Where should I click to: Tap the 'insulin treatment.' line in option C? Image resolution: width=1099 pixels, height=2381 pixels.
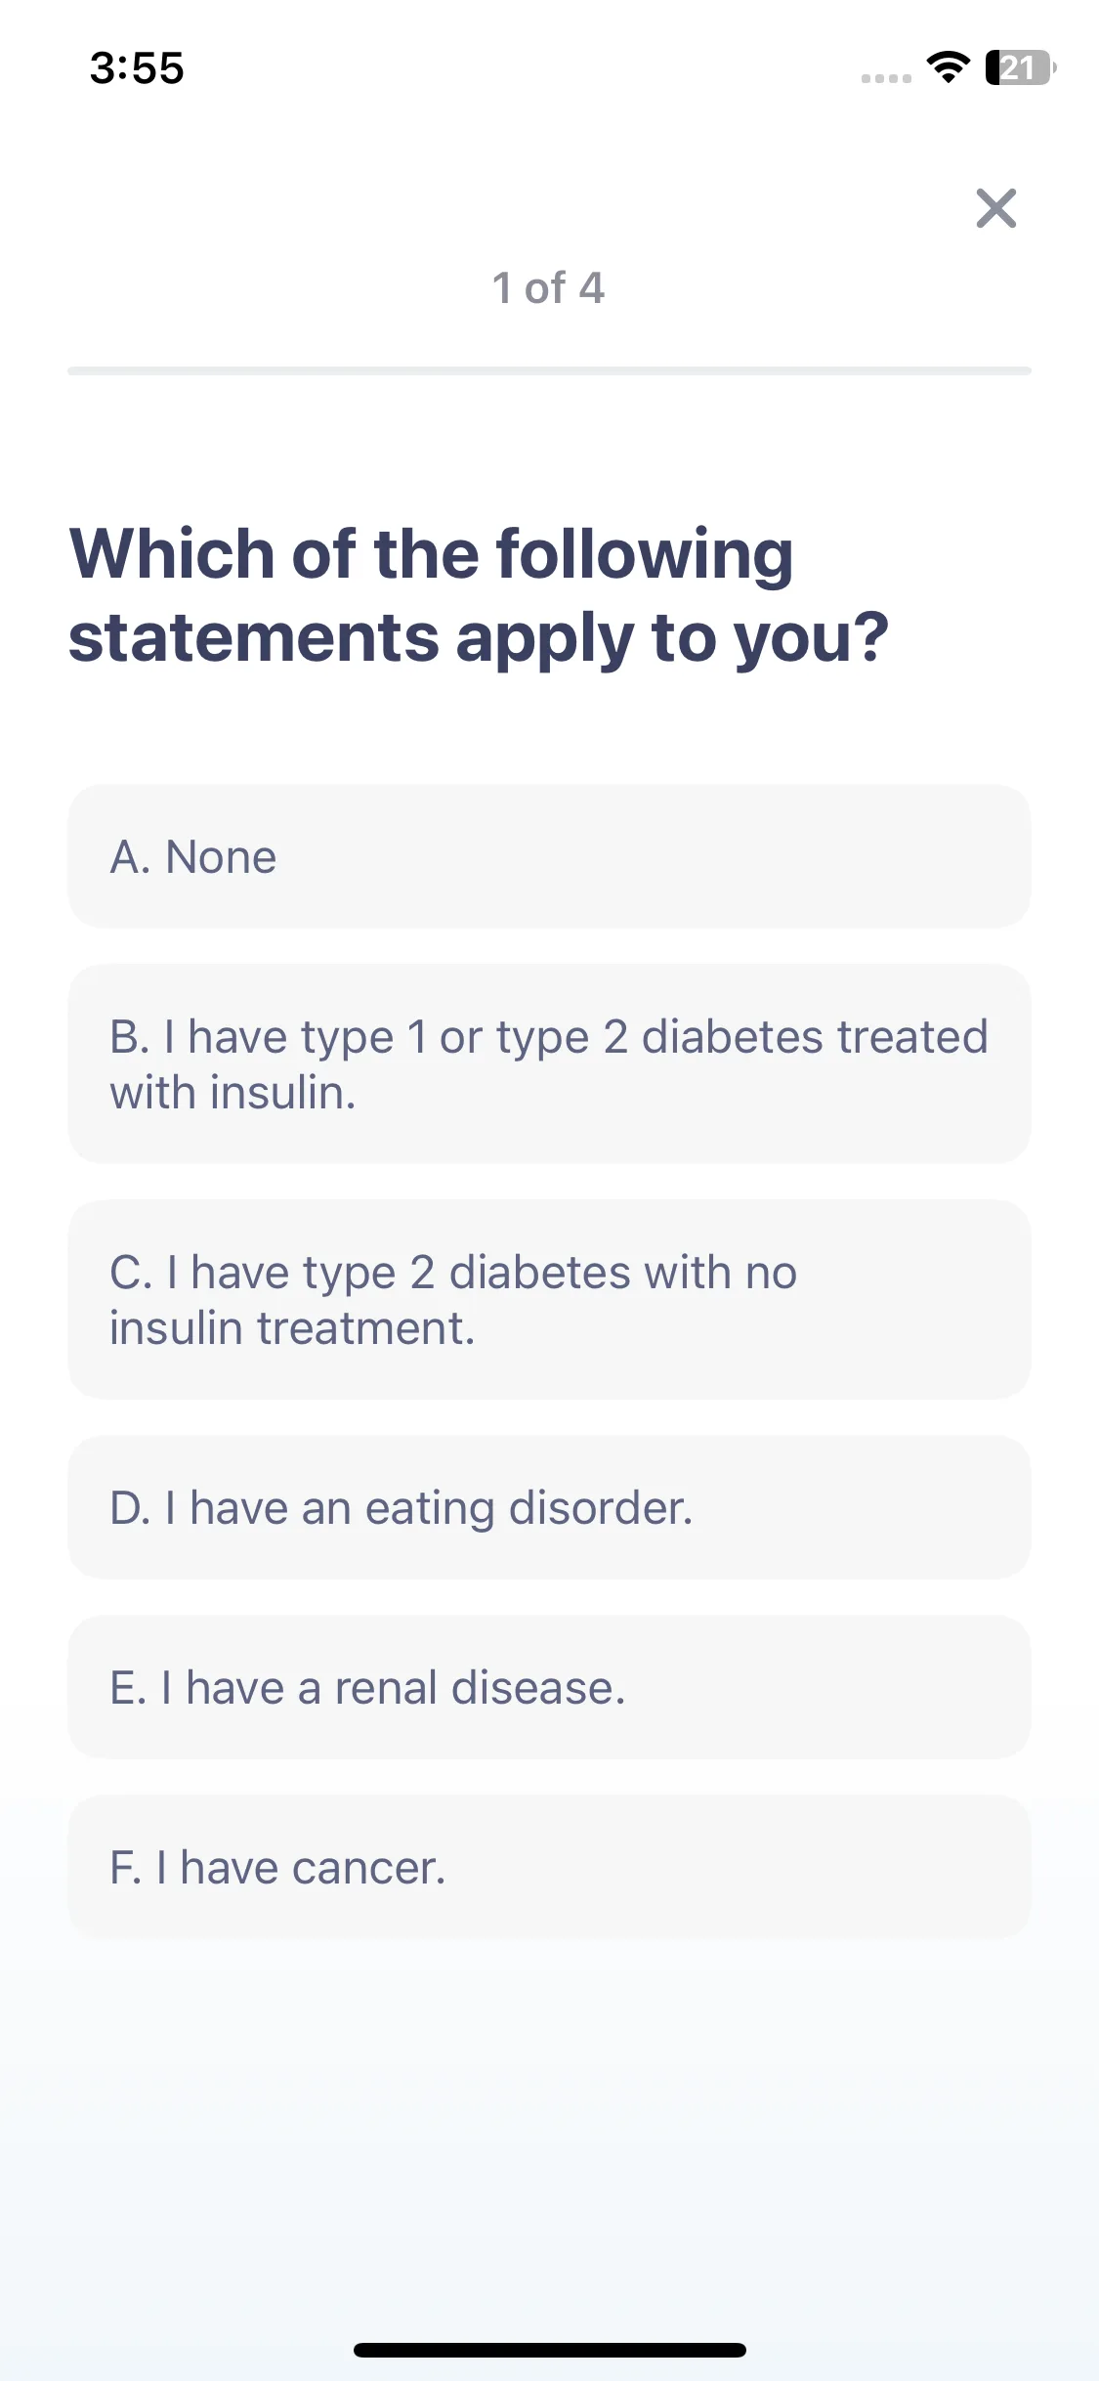point(292,1328)
